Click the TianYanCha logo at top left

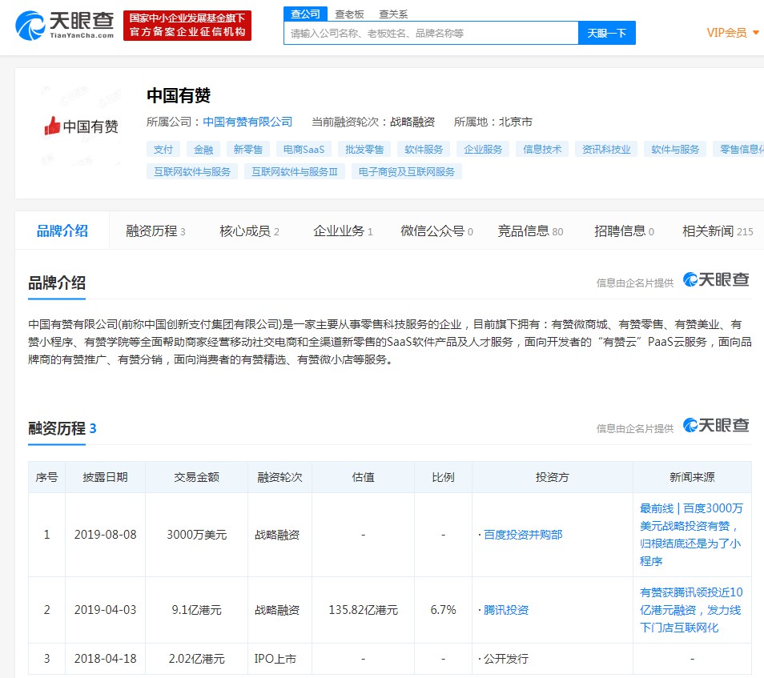click(x=65, y=26)
